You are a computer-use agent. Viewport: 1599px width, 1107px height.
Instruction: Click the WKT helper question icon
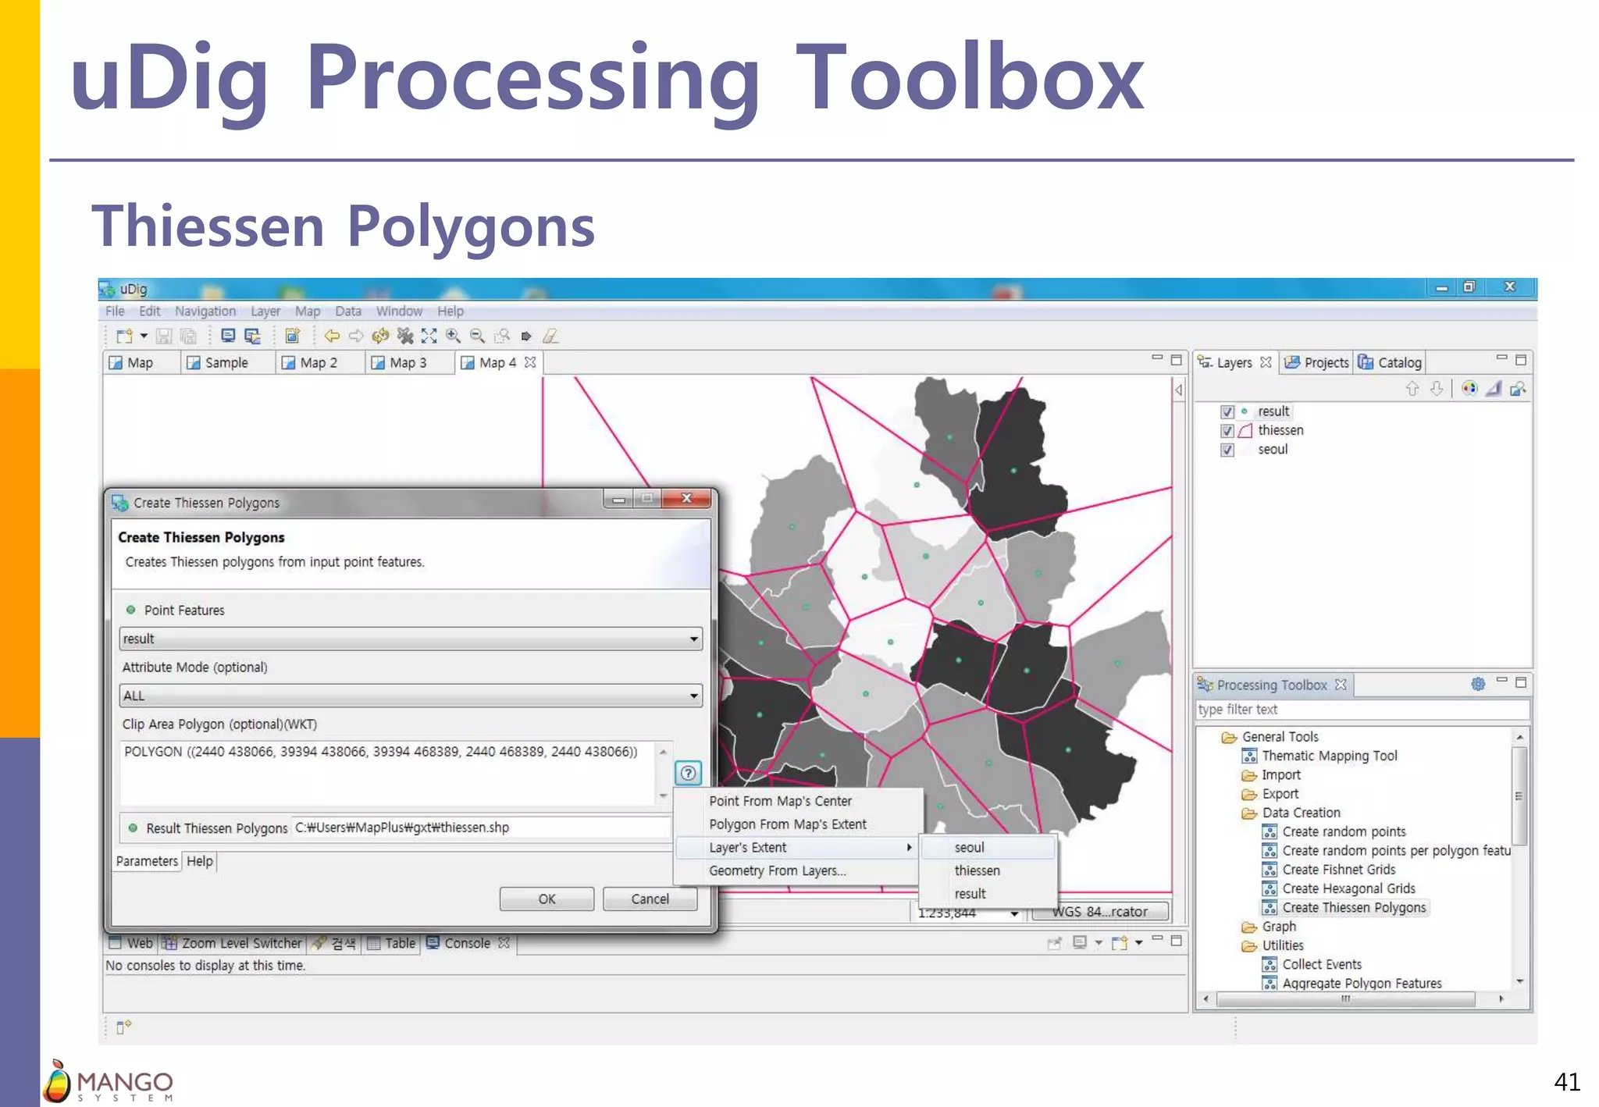click(x=688, y=773)
